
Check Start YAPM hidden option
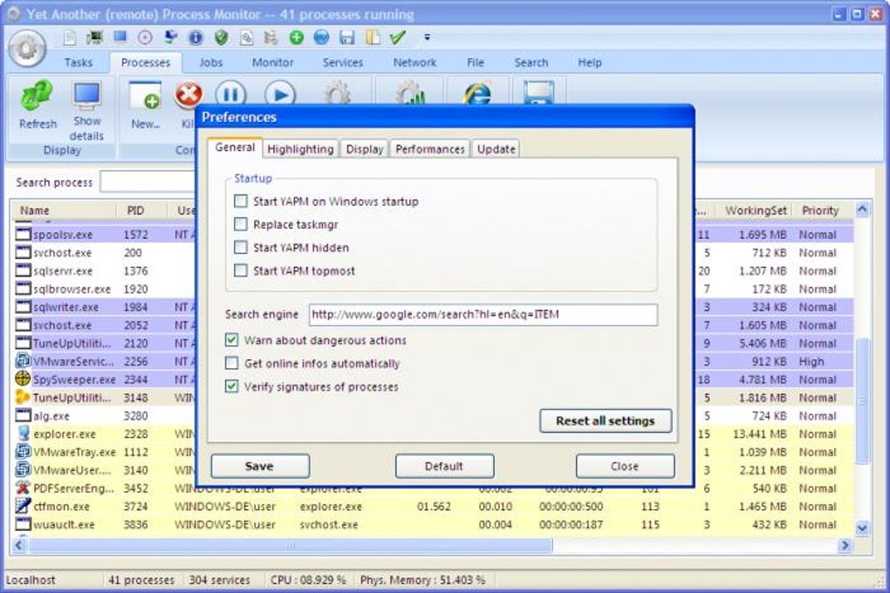click(241, 248)
